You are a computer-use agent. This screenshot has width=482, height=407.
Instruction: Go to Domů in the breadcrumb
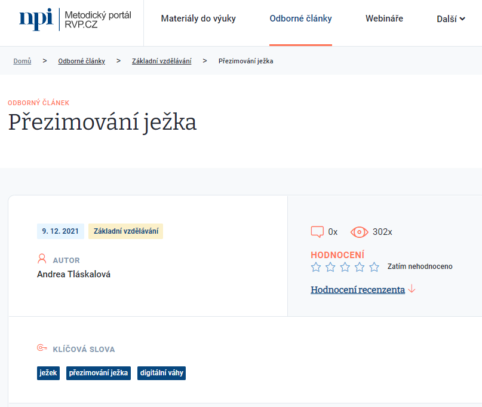[22, 61]
